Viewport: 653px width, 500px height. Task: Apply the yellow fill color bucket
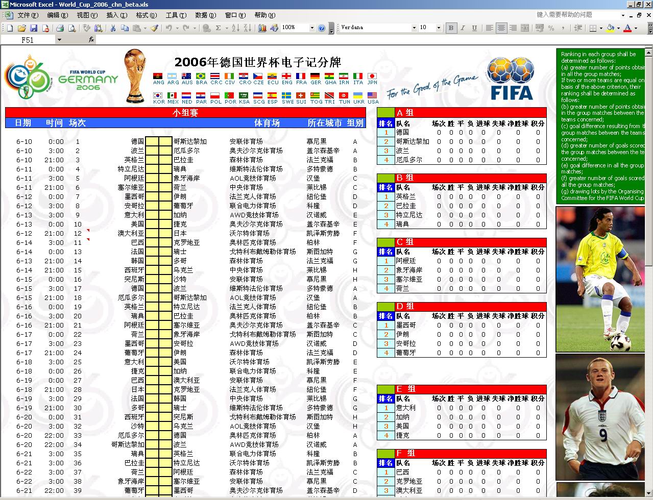coord(610,28)
